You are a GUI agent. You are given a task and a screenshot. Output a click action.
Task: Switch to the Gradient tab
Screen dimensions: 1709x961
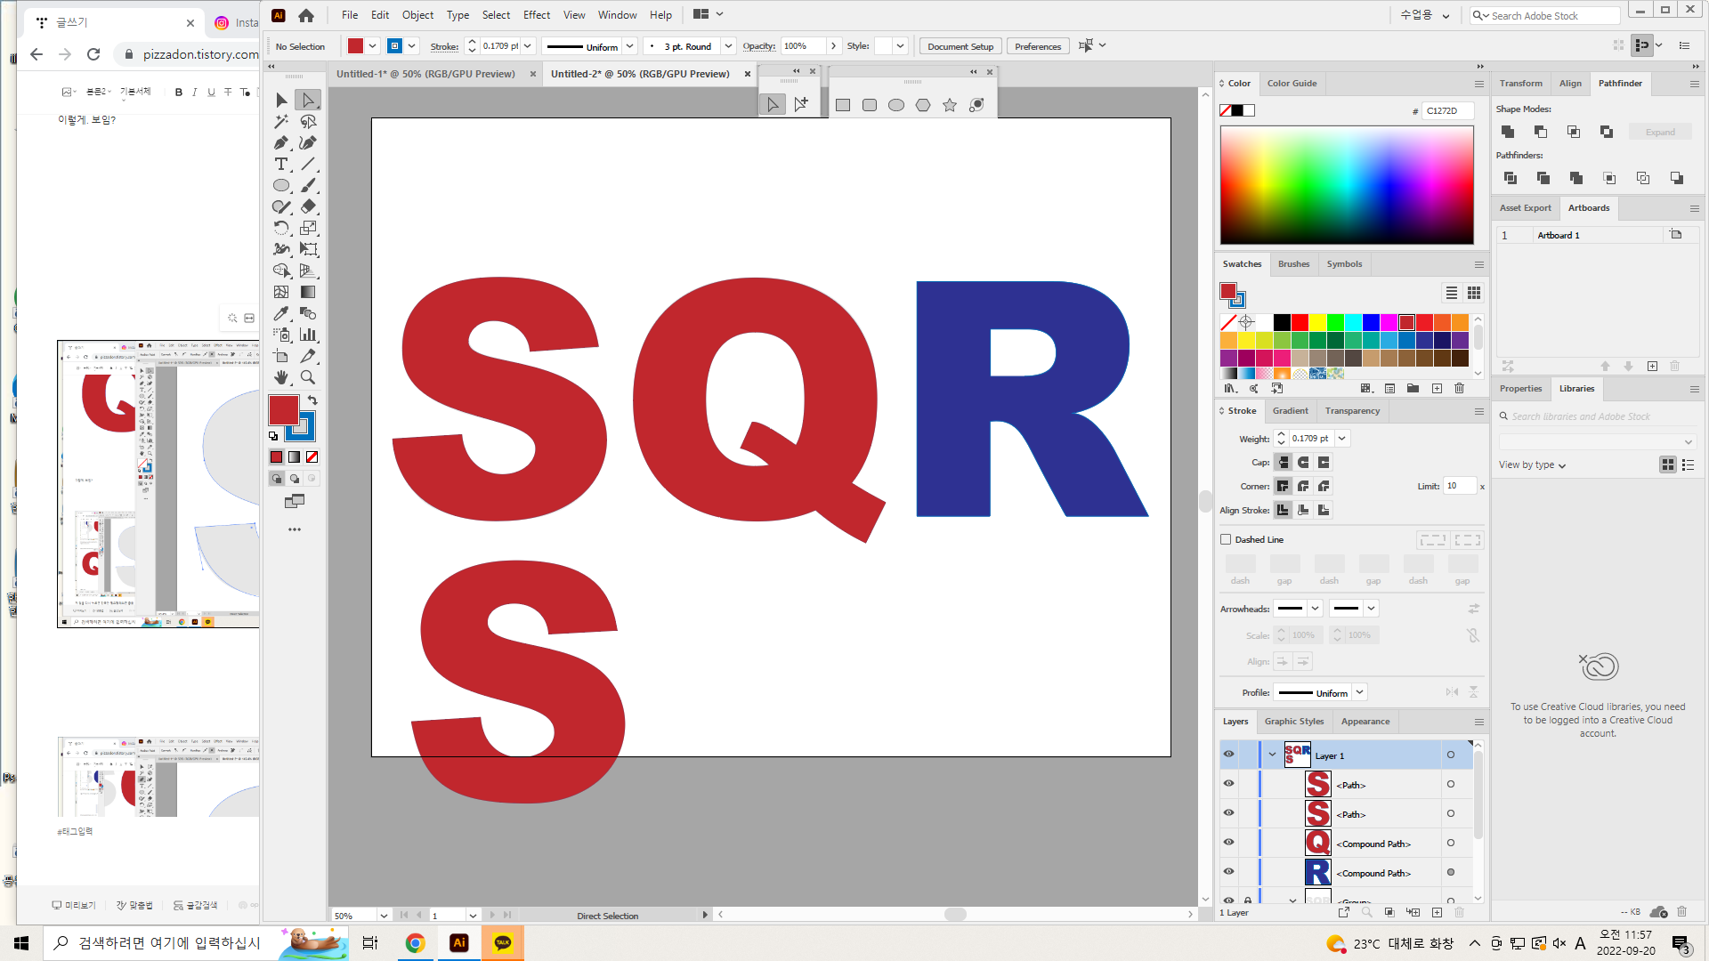point(1290,411)
